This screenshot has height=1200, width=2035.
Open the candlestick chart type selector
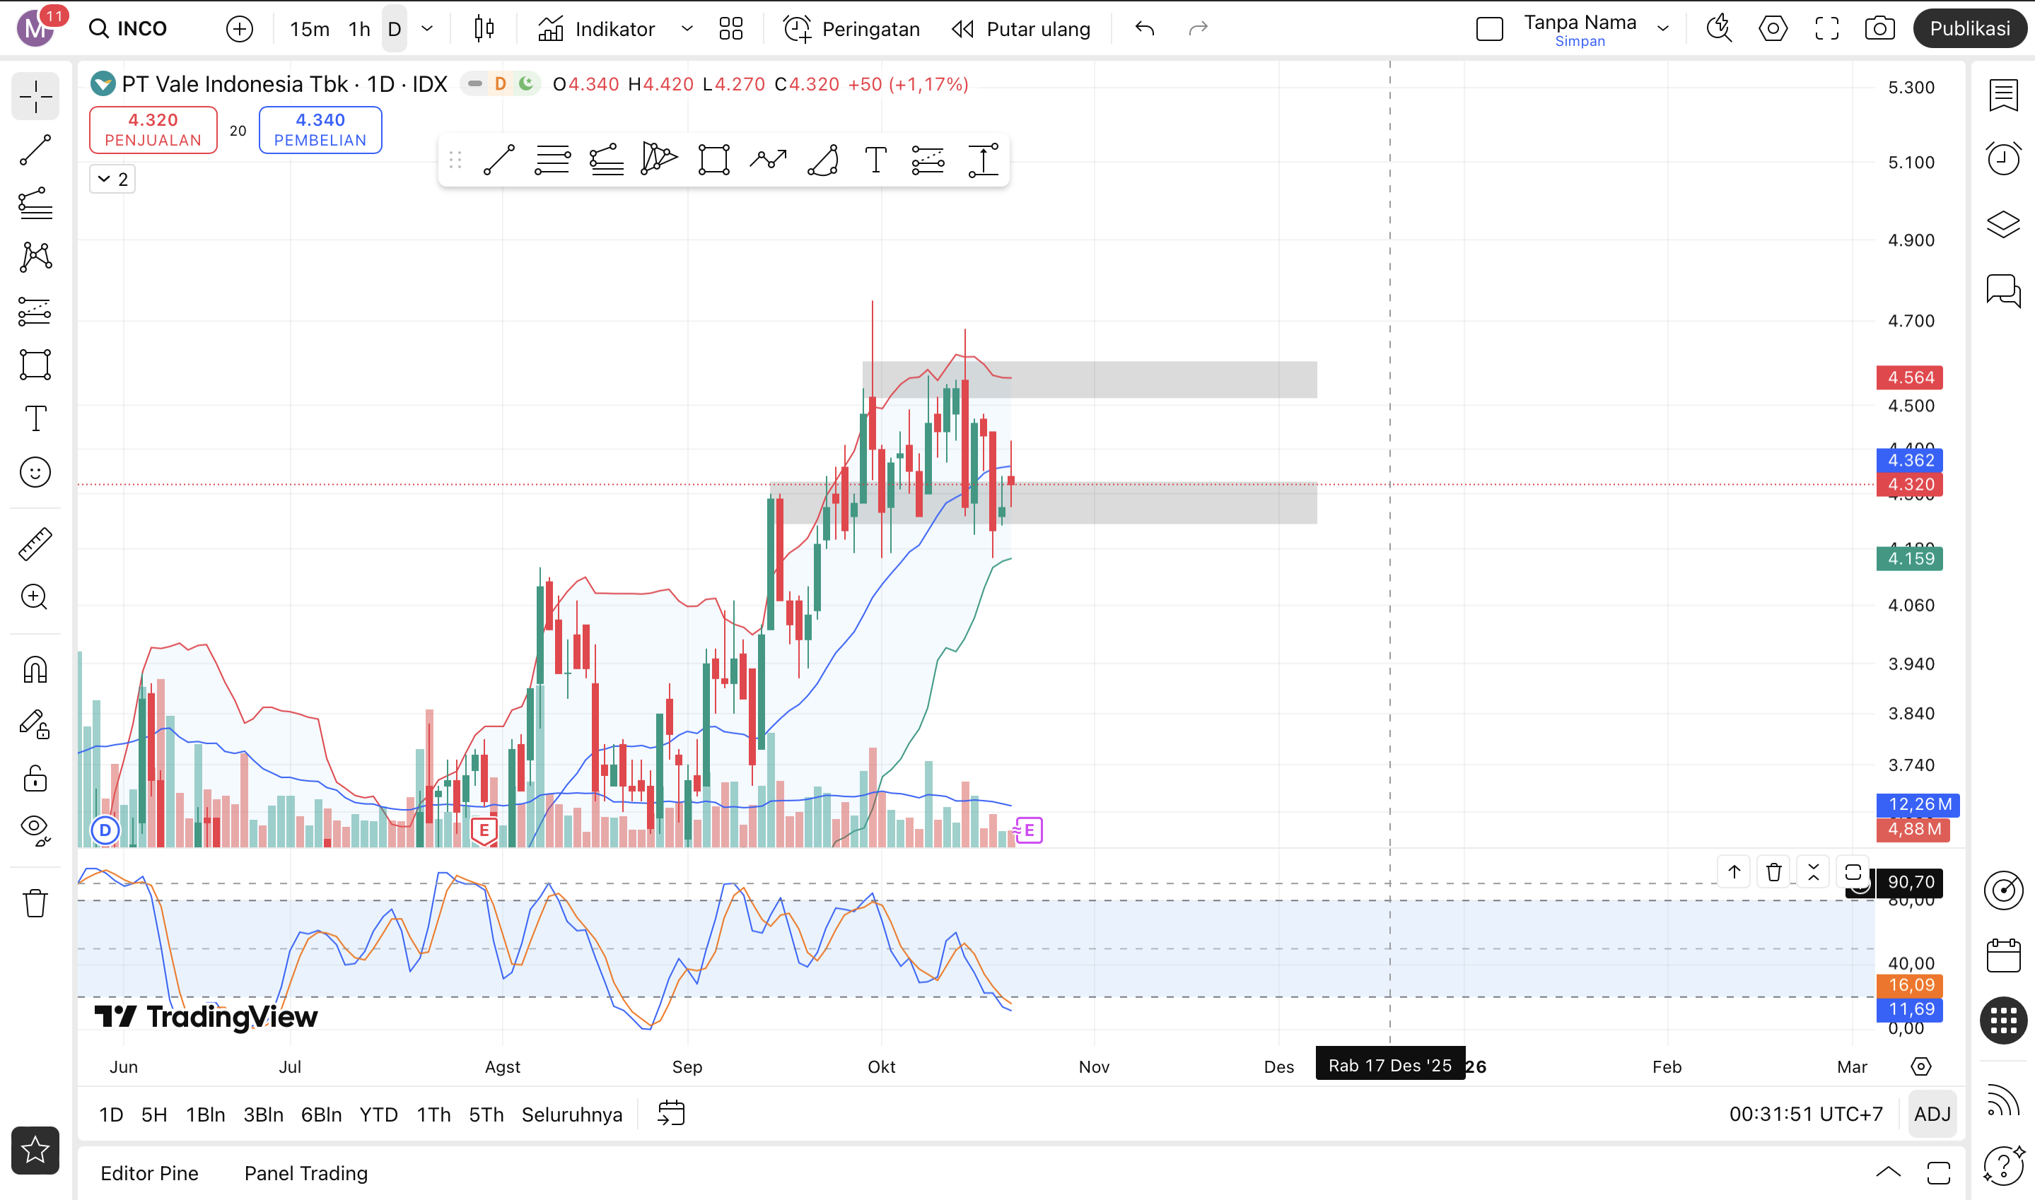pyautogui.click(x=484, y=29)
